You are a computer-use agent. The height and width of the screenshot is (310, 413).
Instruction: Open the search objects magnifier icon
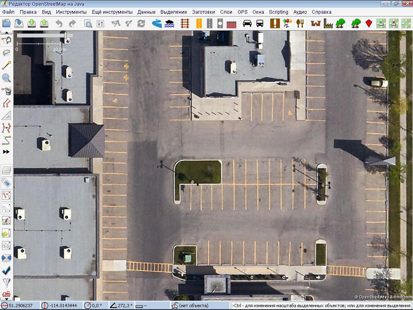pyautogui.click(x=88, y=23)
